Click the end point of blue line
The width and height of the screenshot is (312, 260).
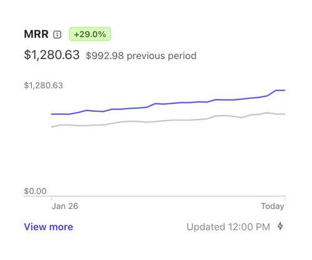[285, 90]
